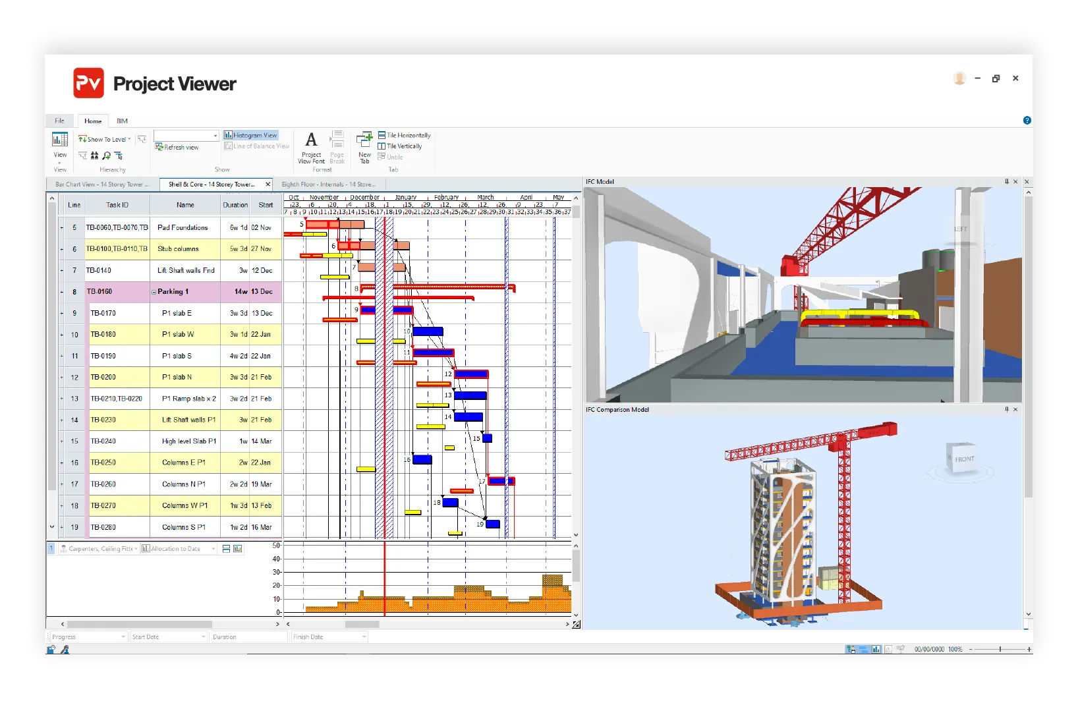Pin the IFC Model panel

tap(1006, 181)
